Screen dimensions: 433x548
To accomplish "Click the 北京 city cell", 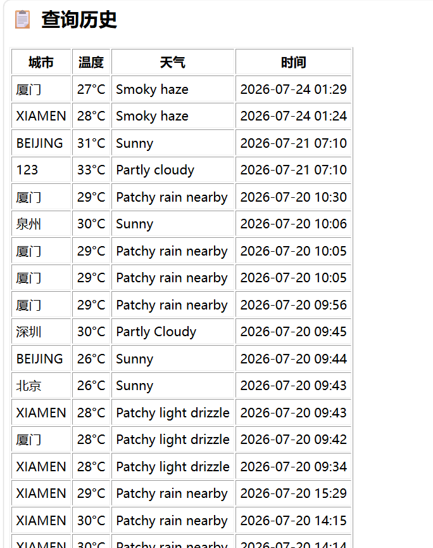I will pos(41,386).
